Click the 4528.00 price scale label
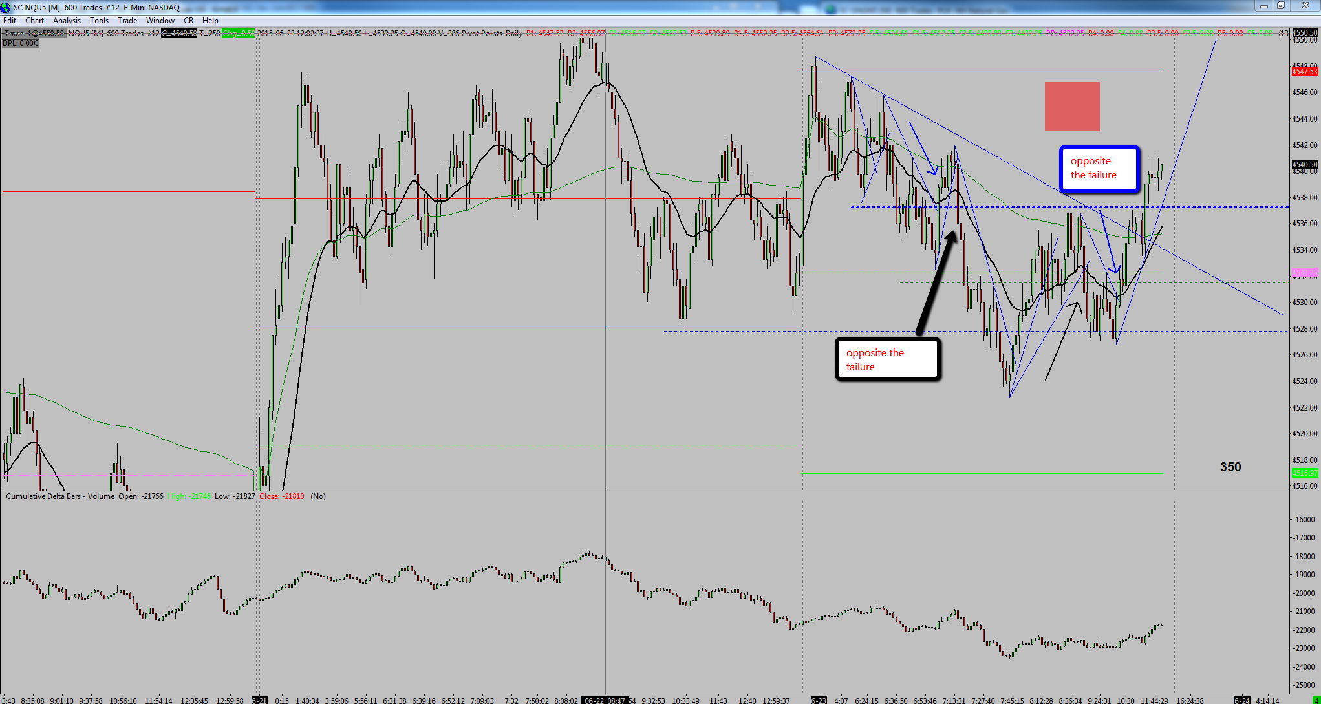This screenshot has width=1321, height=704. click(1305, 329)
